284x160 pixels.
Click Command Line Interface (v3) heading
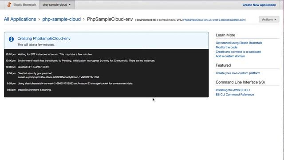[240, 82]
